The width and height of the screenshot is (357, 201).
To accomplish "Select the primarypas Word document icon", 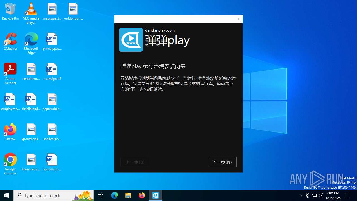I will pos(52,42).
